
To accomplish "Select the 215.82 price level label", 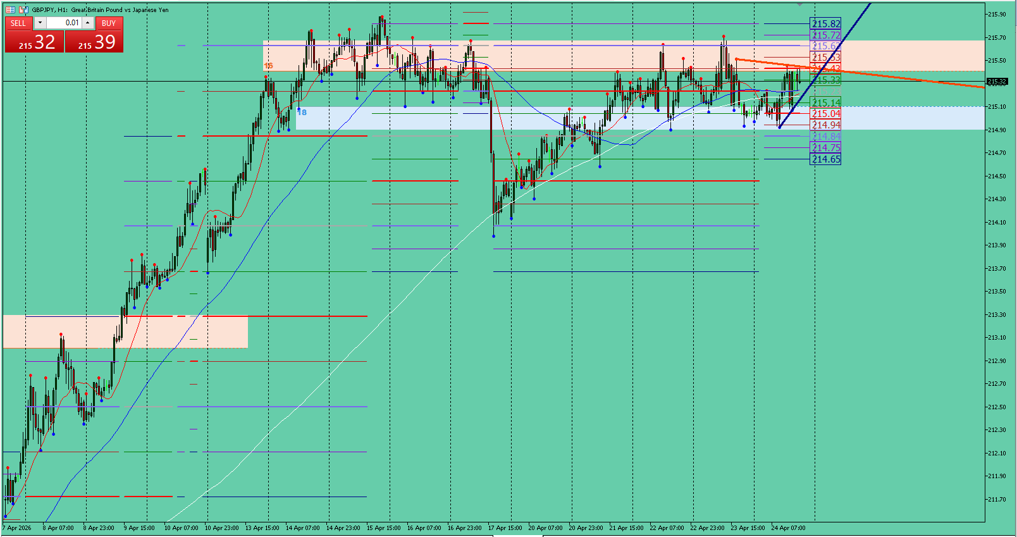I will pyautogui.click(x=825, y=24).
